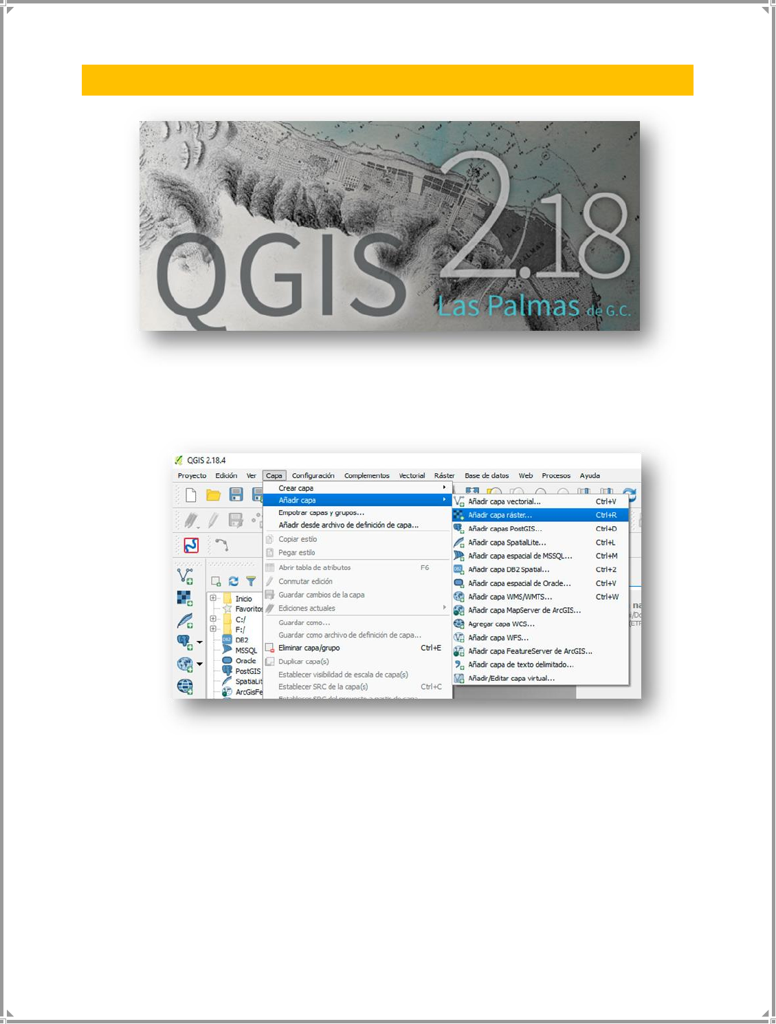Expand the Crear capa submenu arrow
This screenshot has width=776, height=1024.
[x=445, y=488]
